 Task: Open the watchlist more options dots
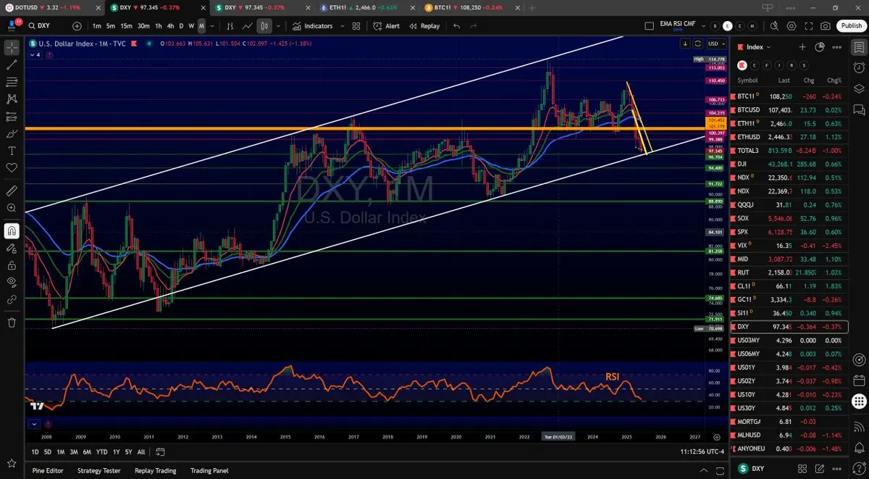coord(837,47)
